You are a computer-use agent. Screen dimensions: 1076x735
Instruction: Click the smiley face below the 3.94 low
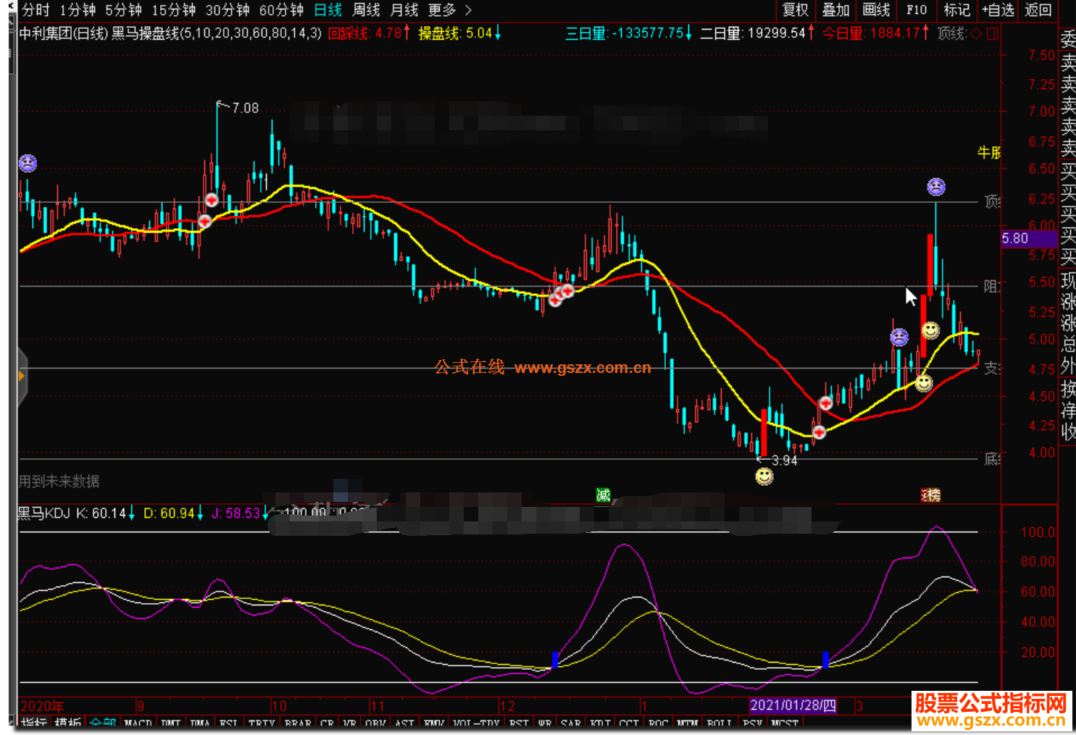tap(764, 476)
